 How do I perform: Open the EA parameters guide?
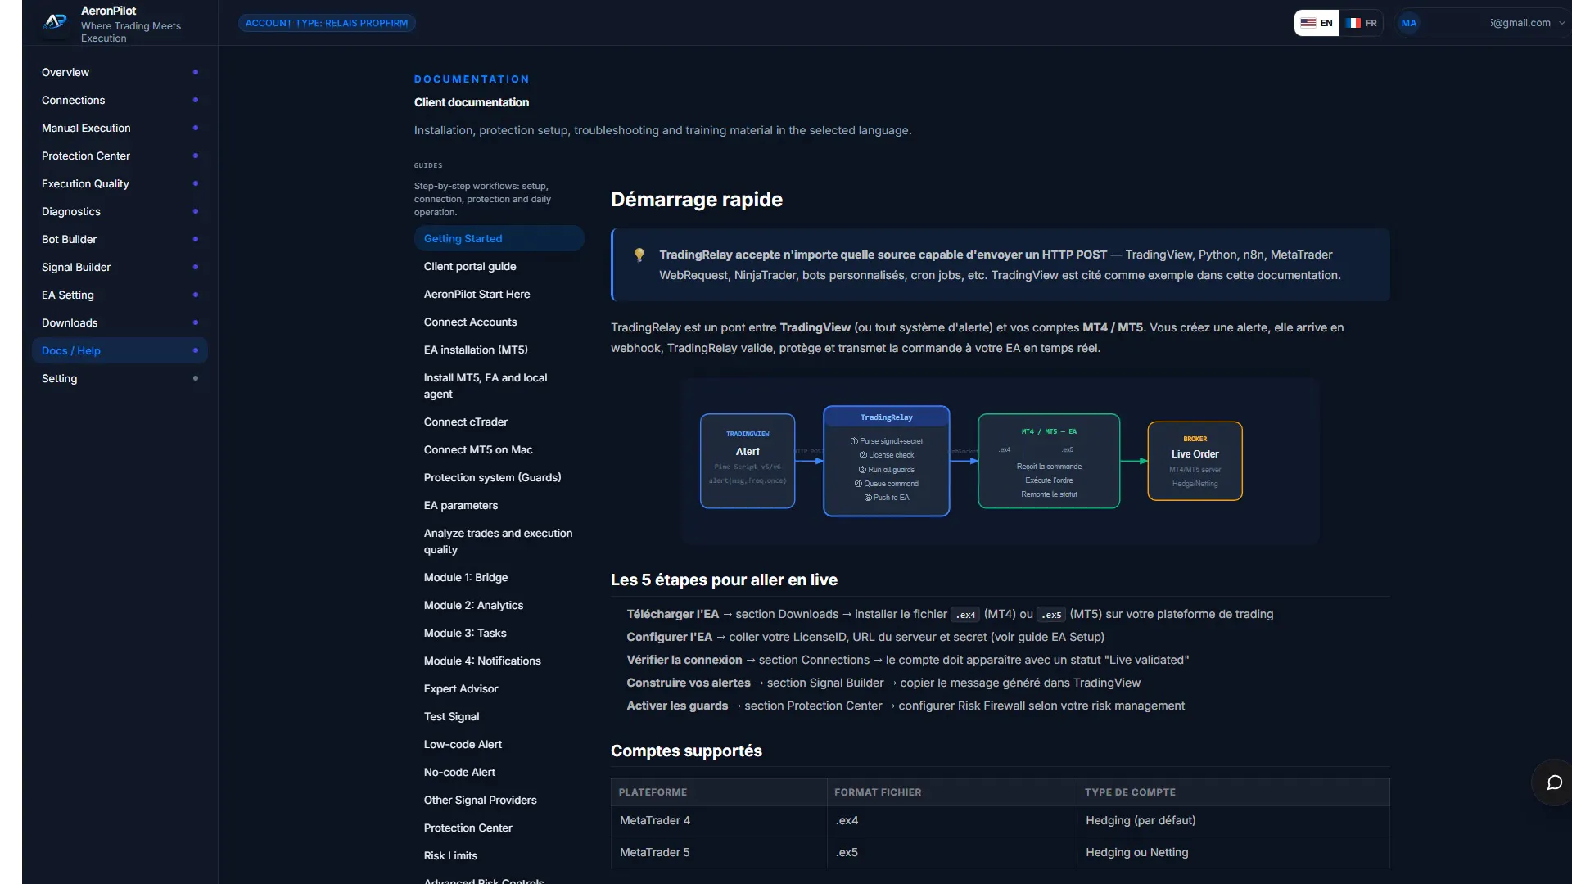[x=499, y=505]
